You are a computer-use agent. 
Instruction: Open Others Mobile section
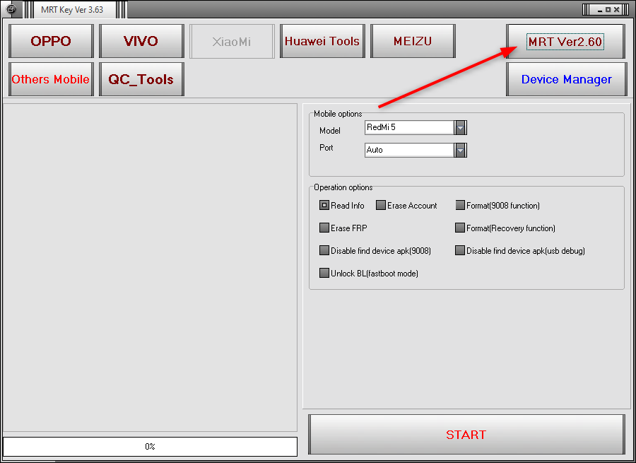pos(51,79)
